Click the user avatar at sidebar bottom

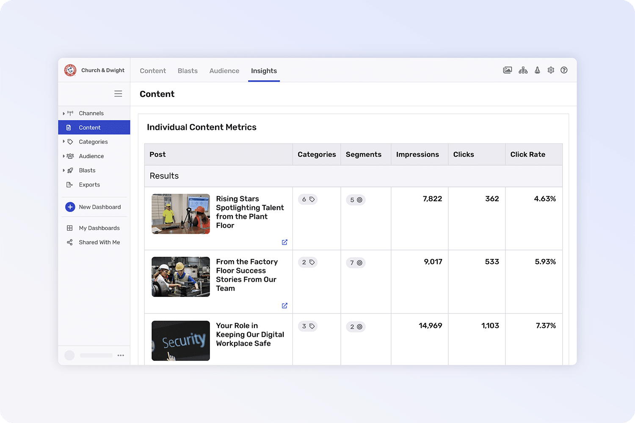pyautogui.click(x=69, y=355)
